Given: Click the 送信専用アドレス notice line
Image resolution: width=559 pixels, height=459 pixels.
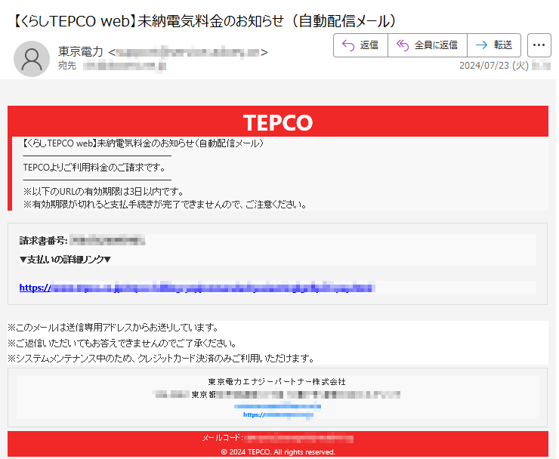Looking at the screenshot, I should pyautogui.click(x=113, y=327).
